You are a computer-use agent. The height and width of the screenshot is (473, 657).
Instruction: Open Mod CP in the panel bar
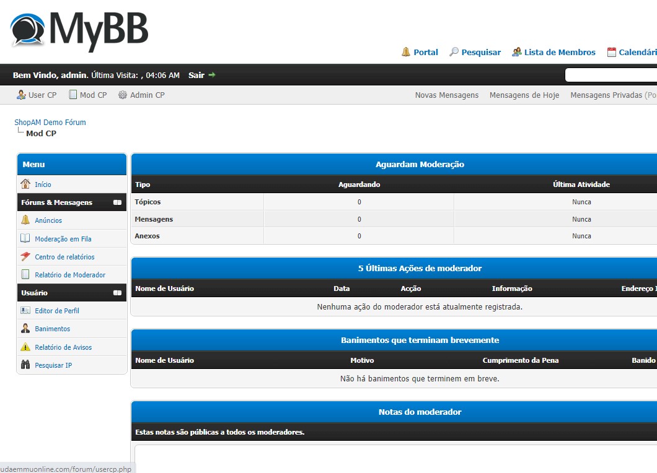coord(94,95)
